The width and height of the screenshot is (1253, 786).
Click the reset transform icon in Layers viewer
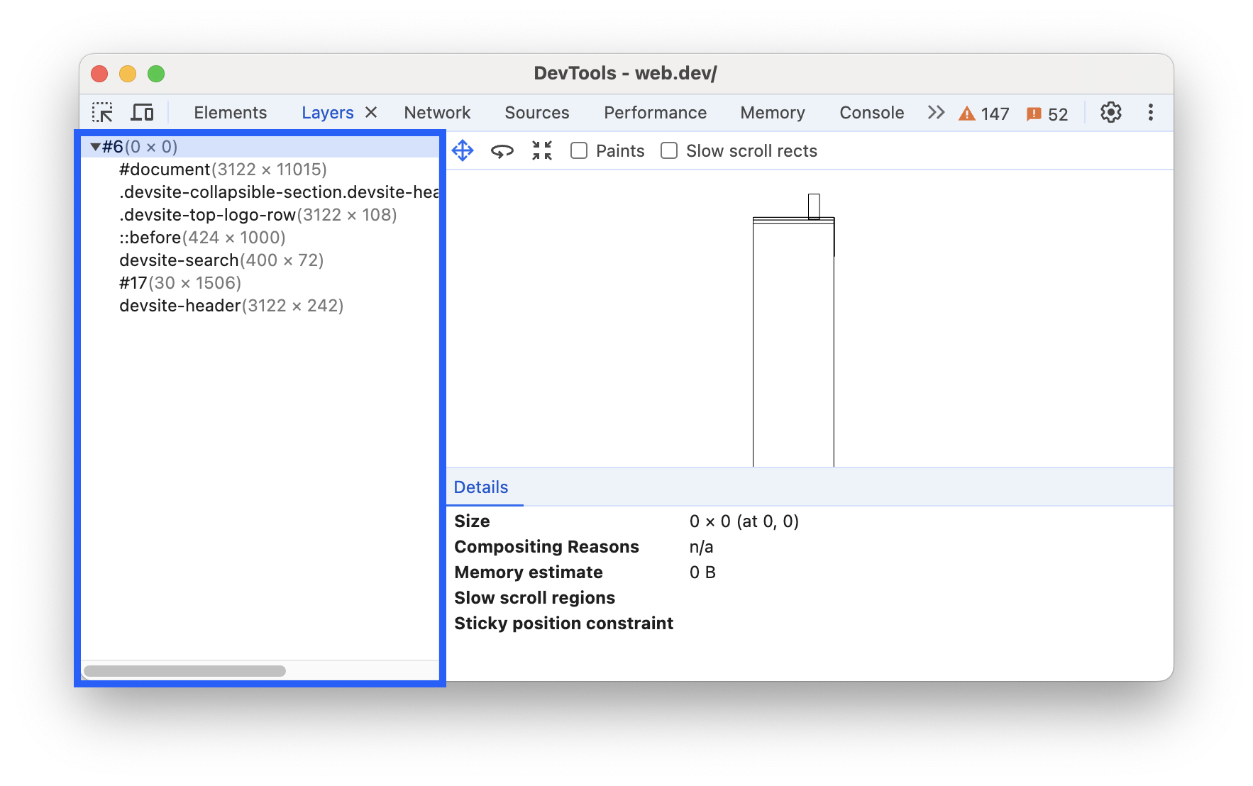[x=541, y=150]
